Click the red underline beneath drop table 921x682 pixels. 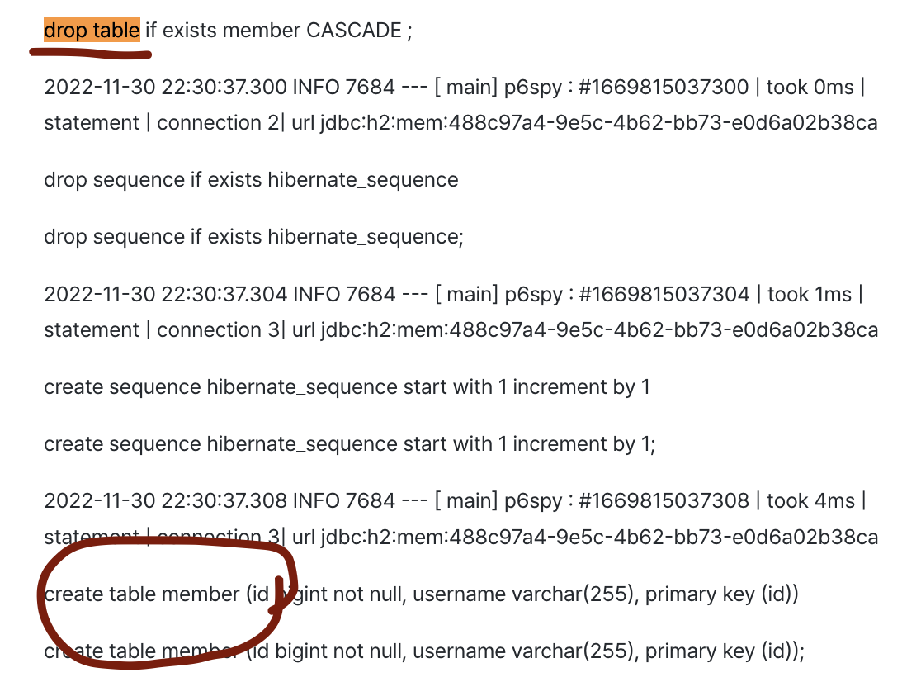pos(91,54)
